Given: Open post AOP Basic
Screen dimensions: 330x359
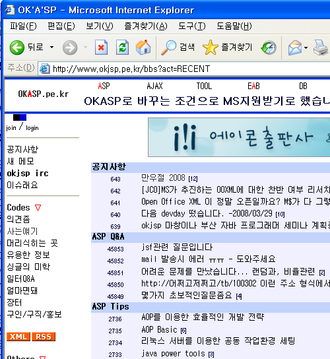Looking at the screenshot, I should pyautogui.click(x=159, y=330).
